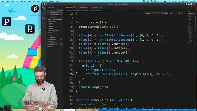Expand the roads folder
Viewport: 197px width, 111px height.
coord(51,28)
